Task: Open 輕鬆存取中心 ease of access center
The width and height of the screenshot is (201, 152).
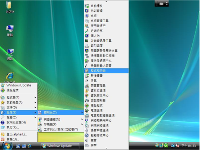Action: (x=106, y=135)
